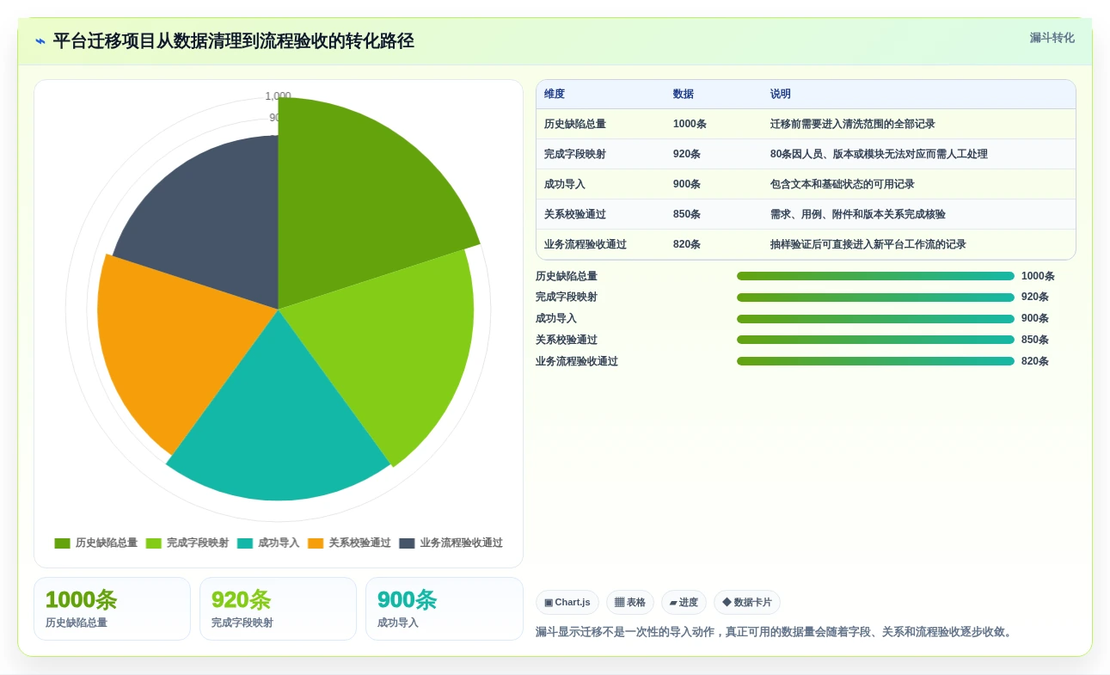Toggle the 历史缺陷总量 legend color box

tap(62, 543)
